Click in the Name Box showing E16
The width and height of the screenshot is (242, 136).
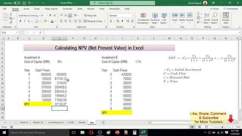tap(10, 32)
